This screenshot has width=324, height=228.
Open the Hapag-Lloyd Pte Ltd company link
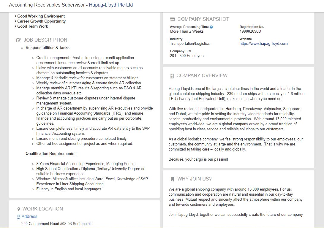(111, 5)
